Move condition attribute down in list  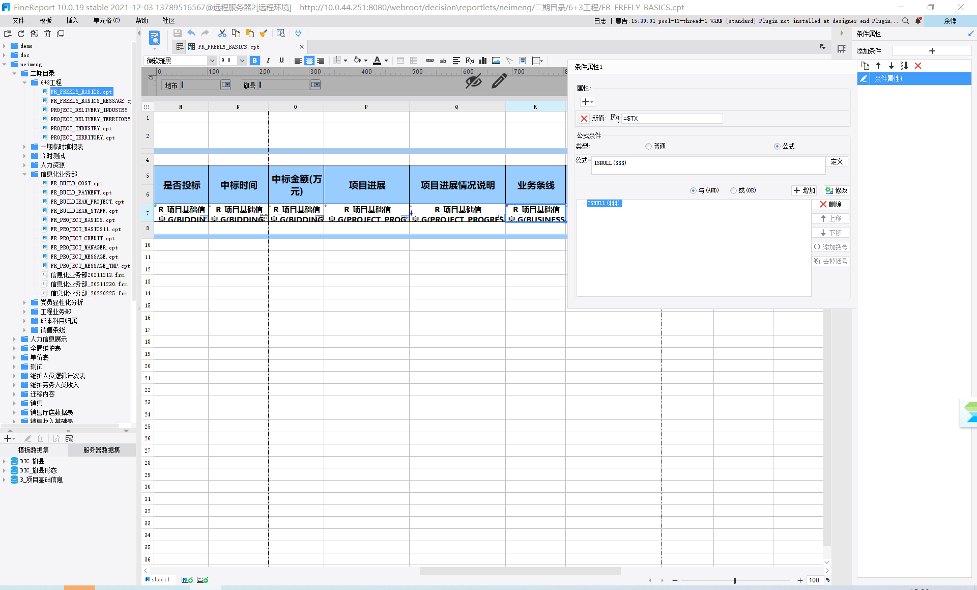(892, 66)
